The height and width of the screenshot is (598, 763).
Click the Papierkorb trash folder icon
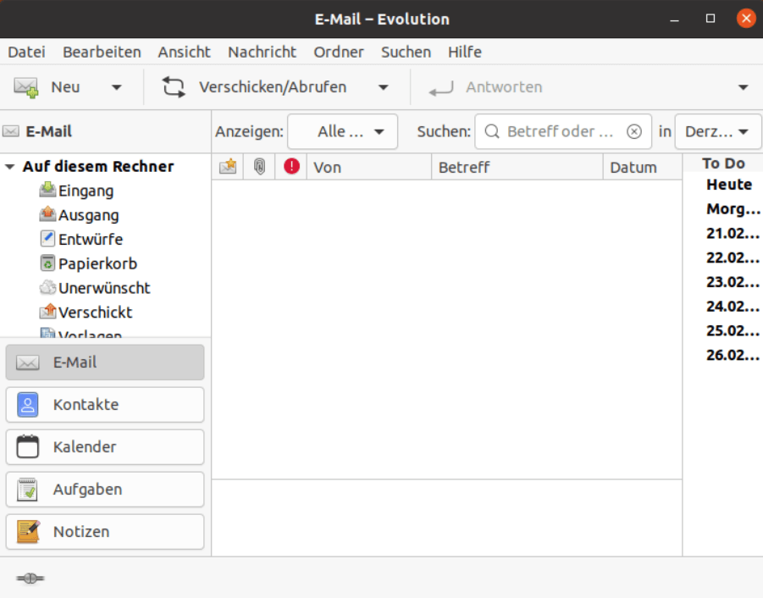pos(47,263)
